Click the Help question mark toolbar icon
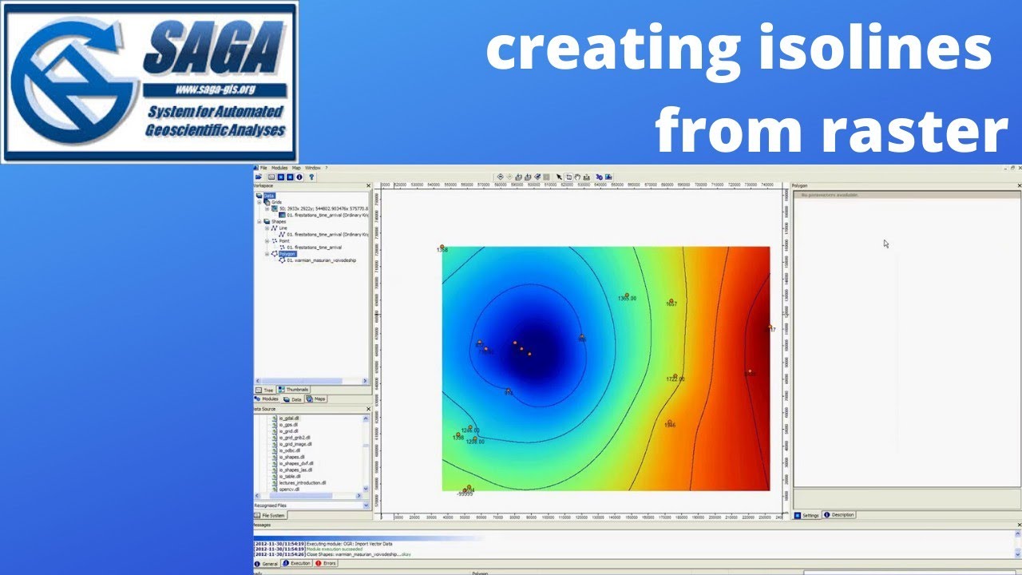Viewport: 1022px width, 575px height. pos(311,176)
